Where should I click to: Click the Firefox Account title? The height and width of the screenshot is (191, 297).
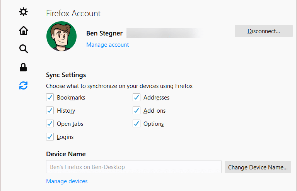[x=73, y=14]
